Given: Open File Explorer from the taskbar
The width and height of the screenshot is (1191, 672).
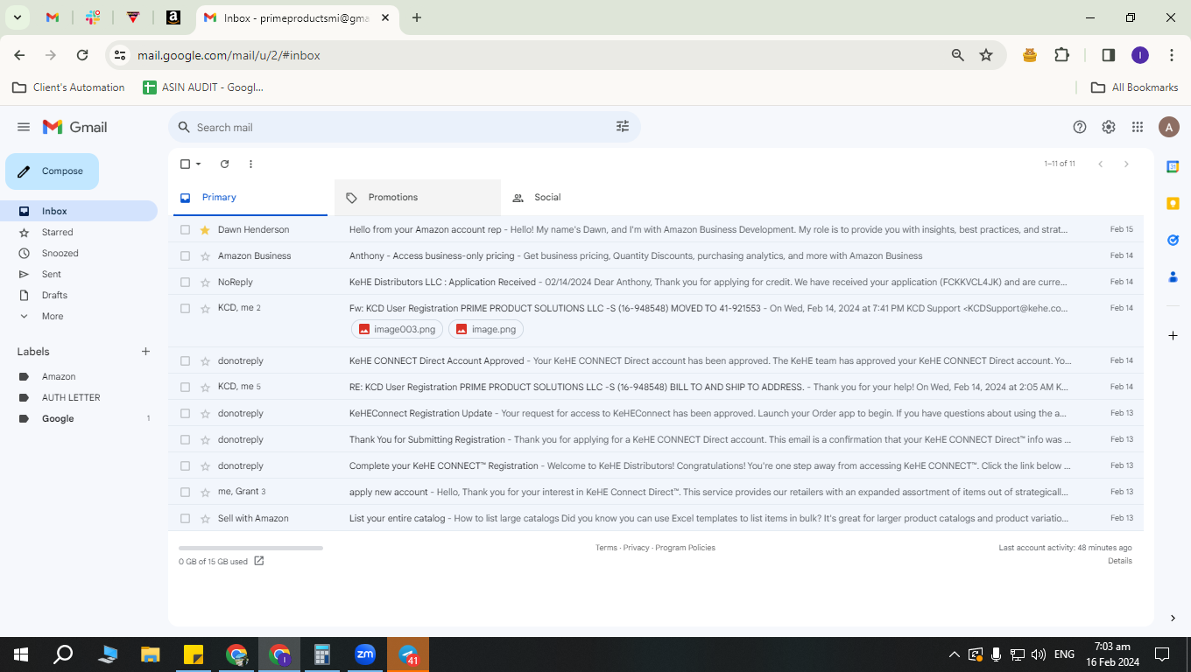Looking at the screenshot, I should click(x=151, y=654).
